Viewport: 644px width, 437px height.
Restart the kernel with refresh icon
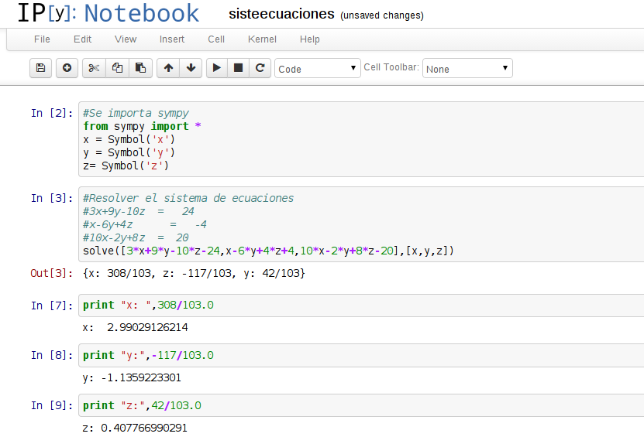[260, 68]
